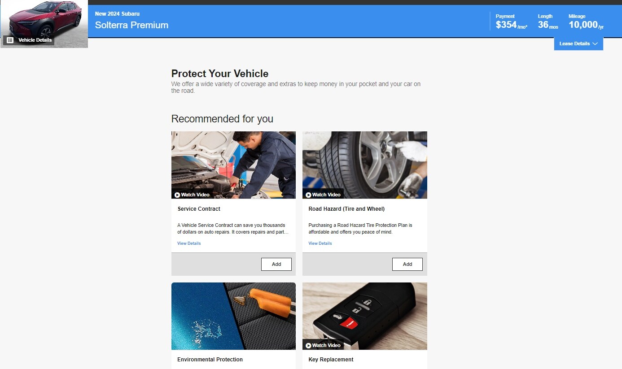Image resolution: width=622 pixels, height=369 pixels.
Task: Expand Lease Details using the chevron arrow
Action: point(595,44)
